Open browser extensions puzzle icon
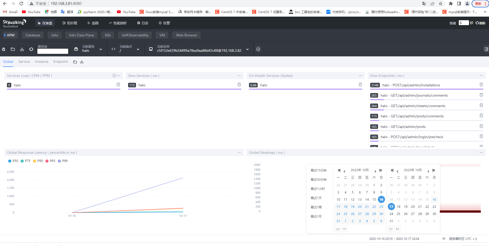Image resolution: width=489 pixels, height=246 pixels. (x=451, y=4)
